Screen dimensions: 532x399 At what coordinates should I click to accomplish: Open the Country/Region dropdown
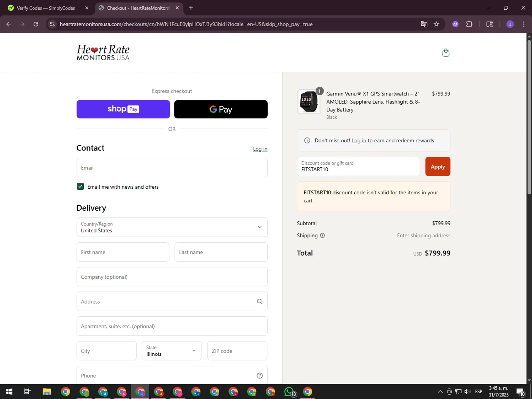point(172,227)
